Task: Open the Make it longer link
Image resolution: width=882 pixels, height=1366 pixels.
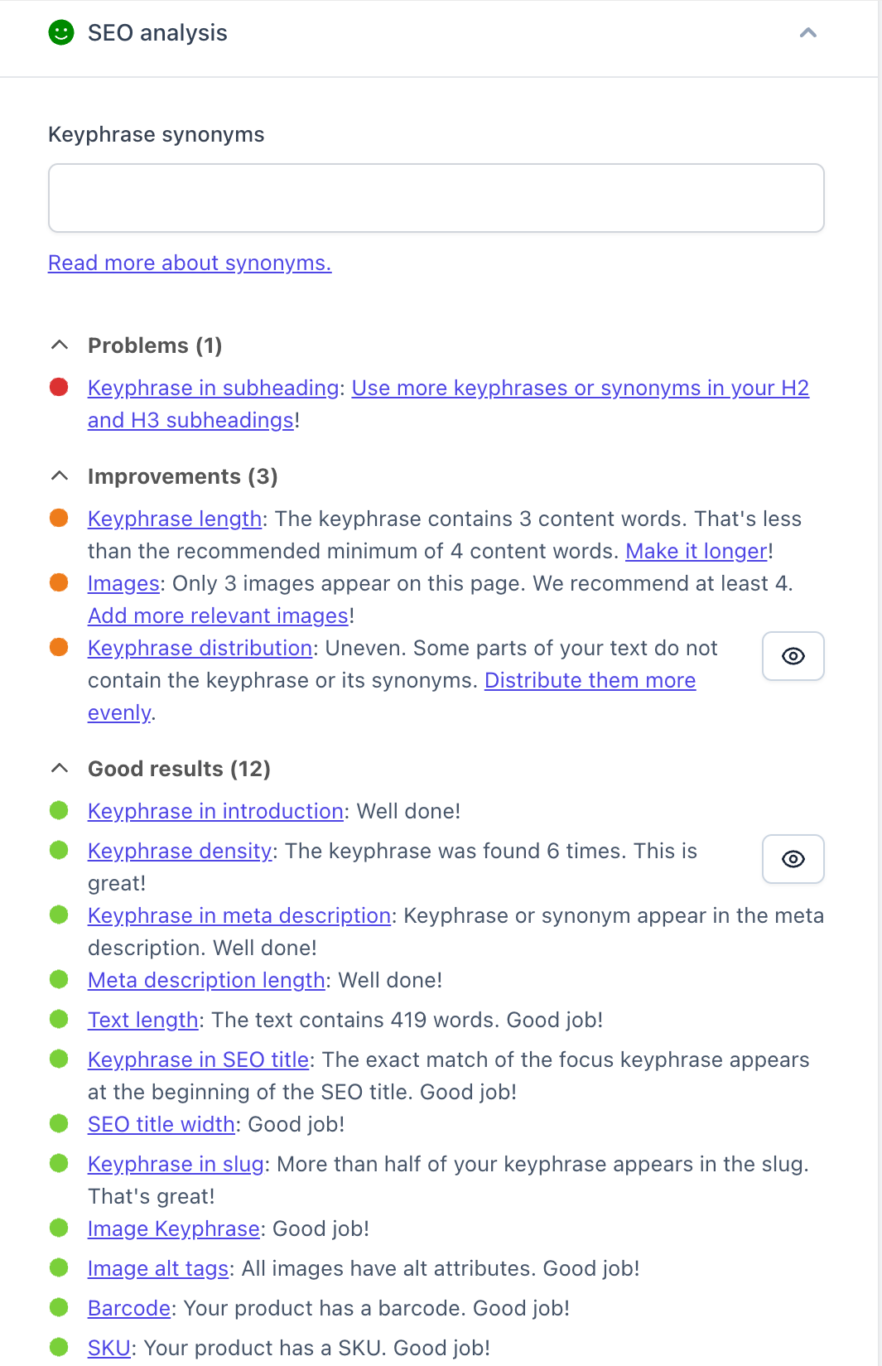Action: point(696,552)
